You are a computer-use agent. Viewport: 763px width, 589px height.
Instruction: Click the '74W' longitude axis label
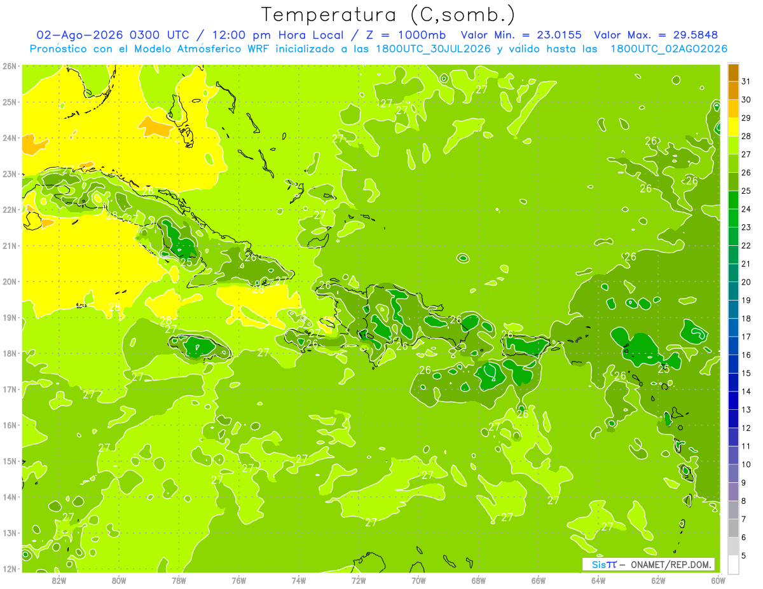pyautogui.click(x=299, y=581)
